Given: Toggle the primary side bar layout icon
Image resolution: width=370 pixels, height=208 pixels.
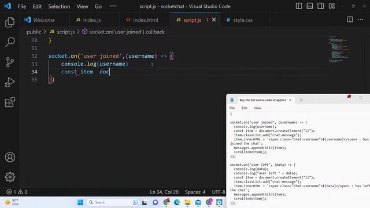Looking at the screenshot, I should [x=299, y=6].
